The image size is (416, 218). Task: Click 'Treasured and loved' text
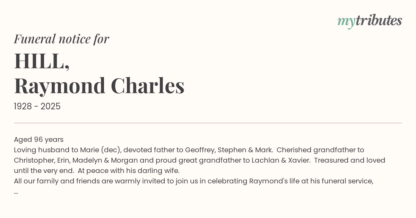(350, 160)
